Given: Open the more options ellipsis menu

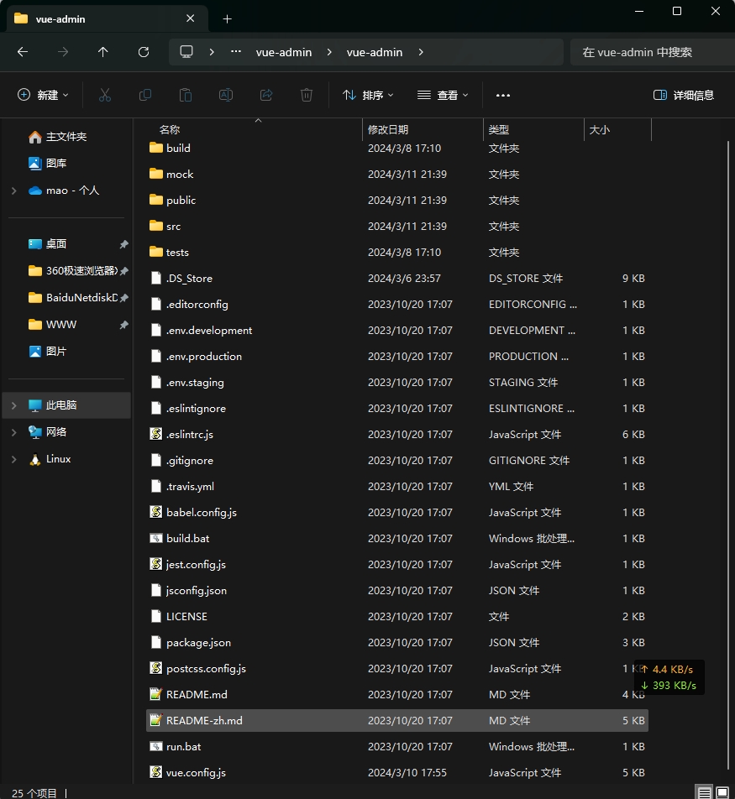Looking at the screenshot, I should pyautogui.click(x=503, y=96).
